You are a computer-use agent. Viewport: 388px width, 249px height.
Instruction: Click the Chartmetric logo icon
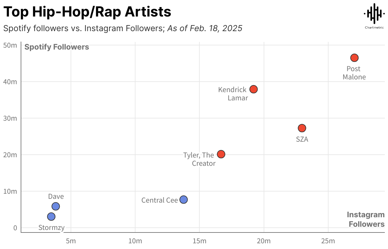374,14
